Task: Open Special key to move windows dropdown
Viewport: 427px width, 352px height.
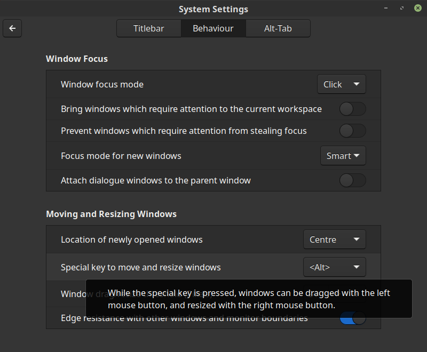Action: click(x=335, y=267)
